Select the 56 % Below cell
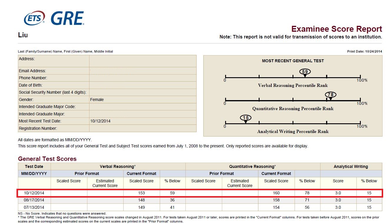The image size is (392, 224). click(x=307, y=207)
